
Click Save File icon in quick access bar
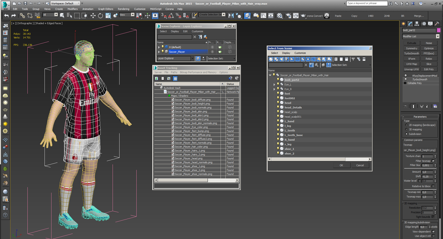[x=25, y=3]
